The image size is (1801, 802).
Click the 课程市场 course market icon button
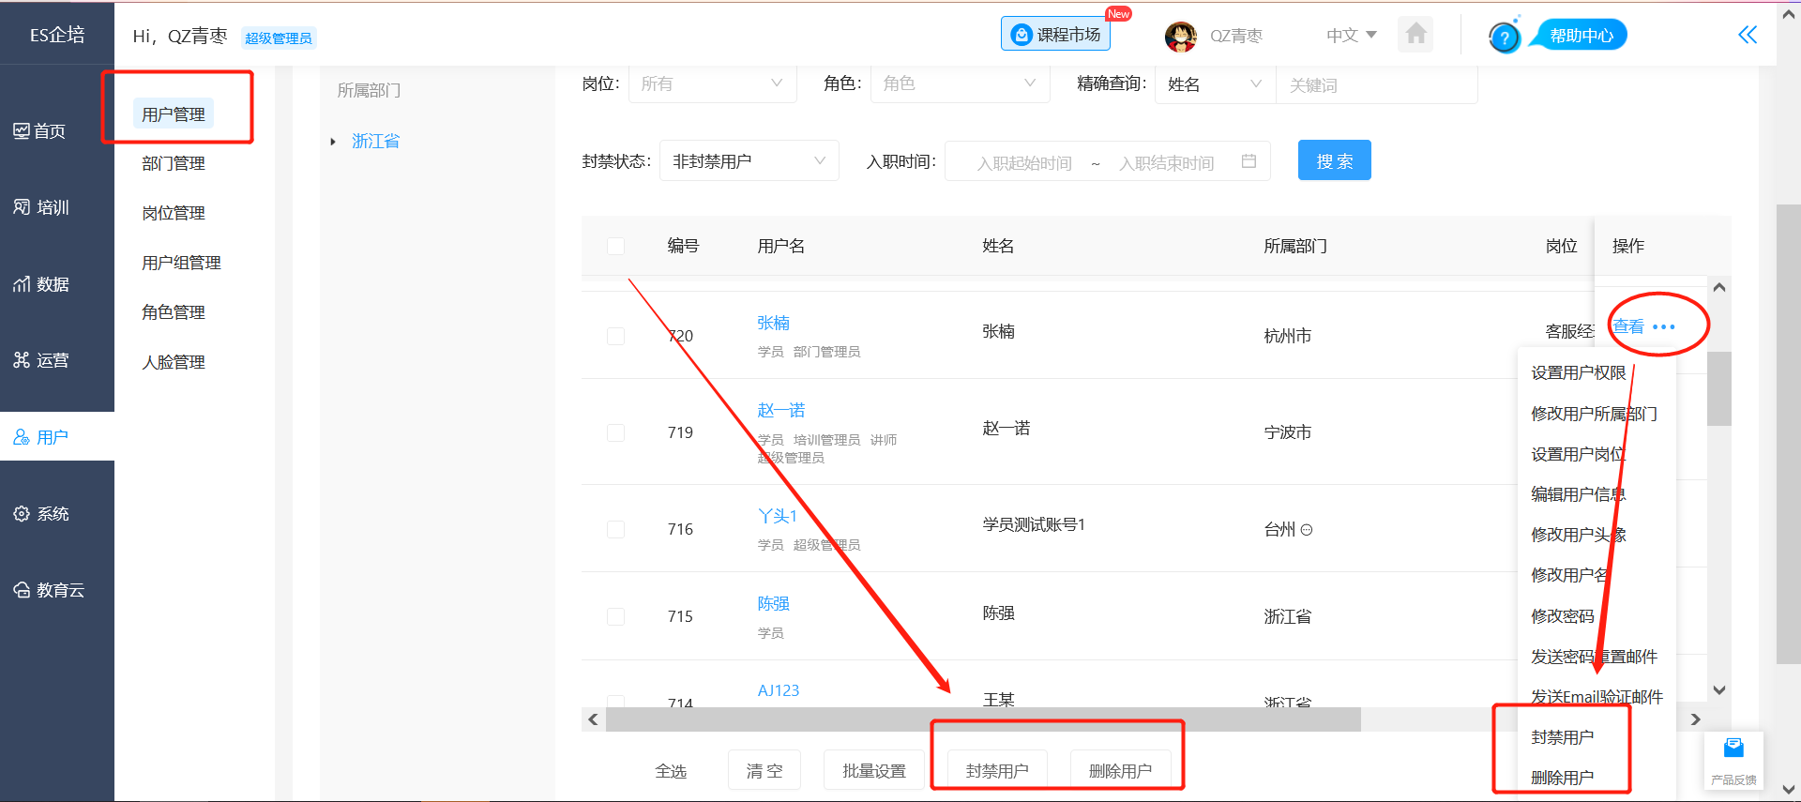tap(1055, 35)
